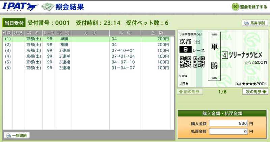Click horse name ツリーナッツヒメ on ticket

(246, 55)
